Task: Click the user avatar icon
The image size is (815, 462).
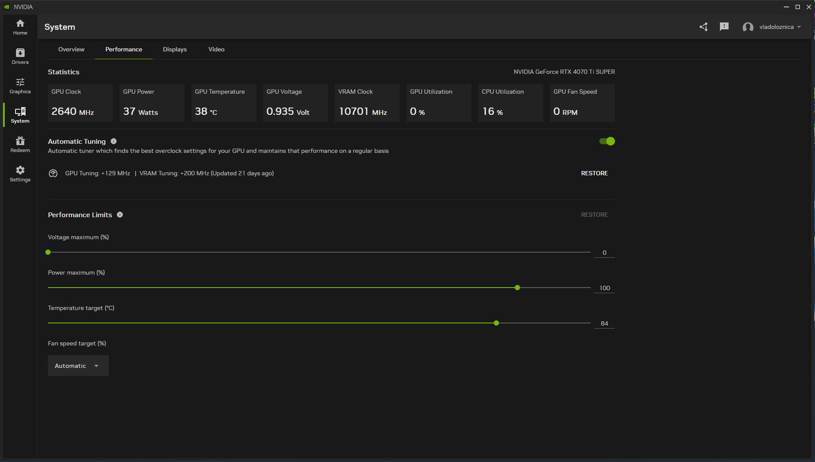Action: coord(748,27)
